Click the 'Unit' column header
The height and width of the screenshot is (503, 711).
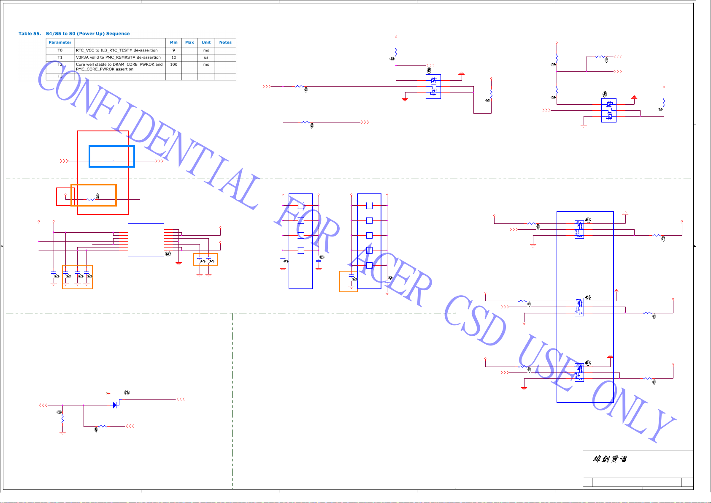click(x=206, y=43)
